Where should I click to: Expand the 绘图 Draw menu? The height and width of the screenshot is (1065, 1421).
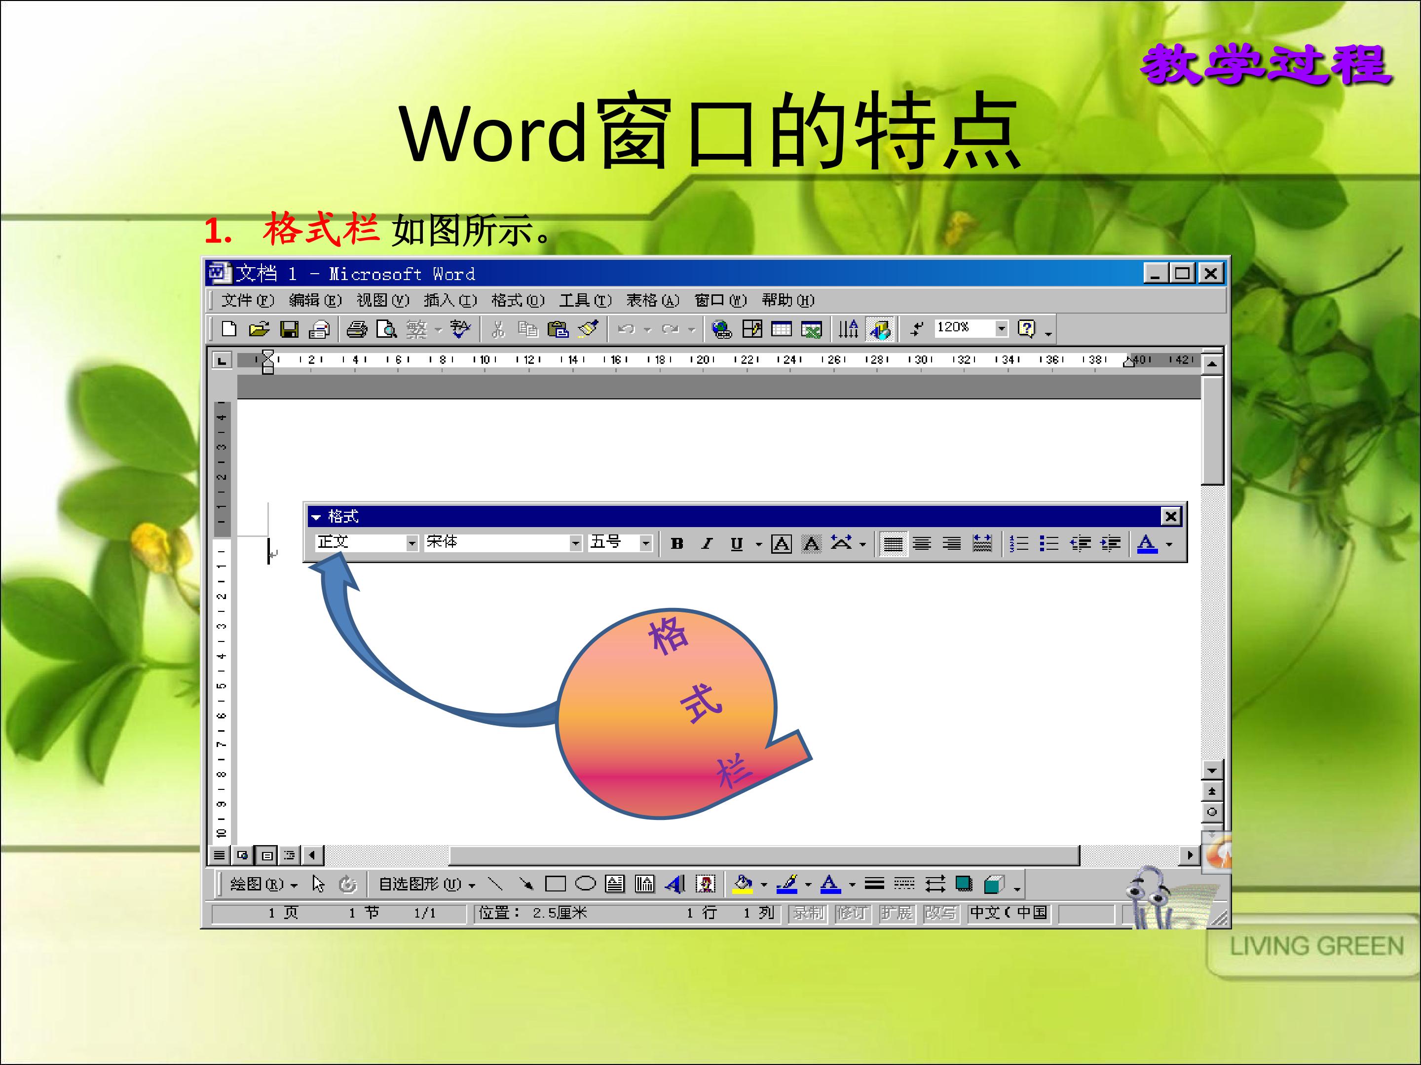coord(264,885)
